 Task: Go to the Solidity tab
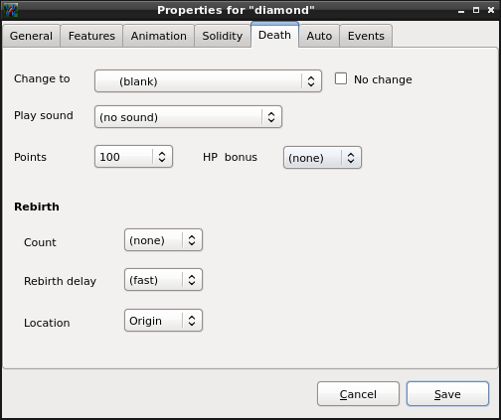pyautogui.click(x=223, y=36)
